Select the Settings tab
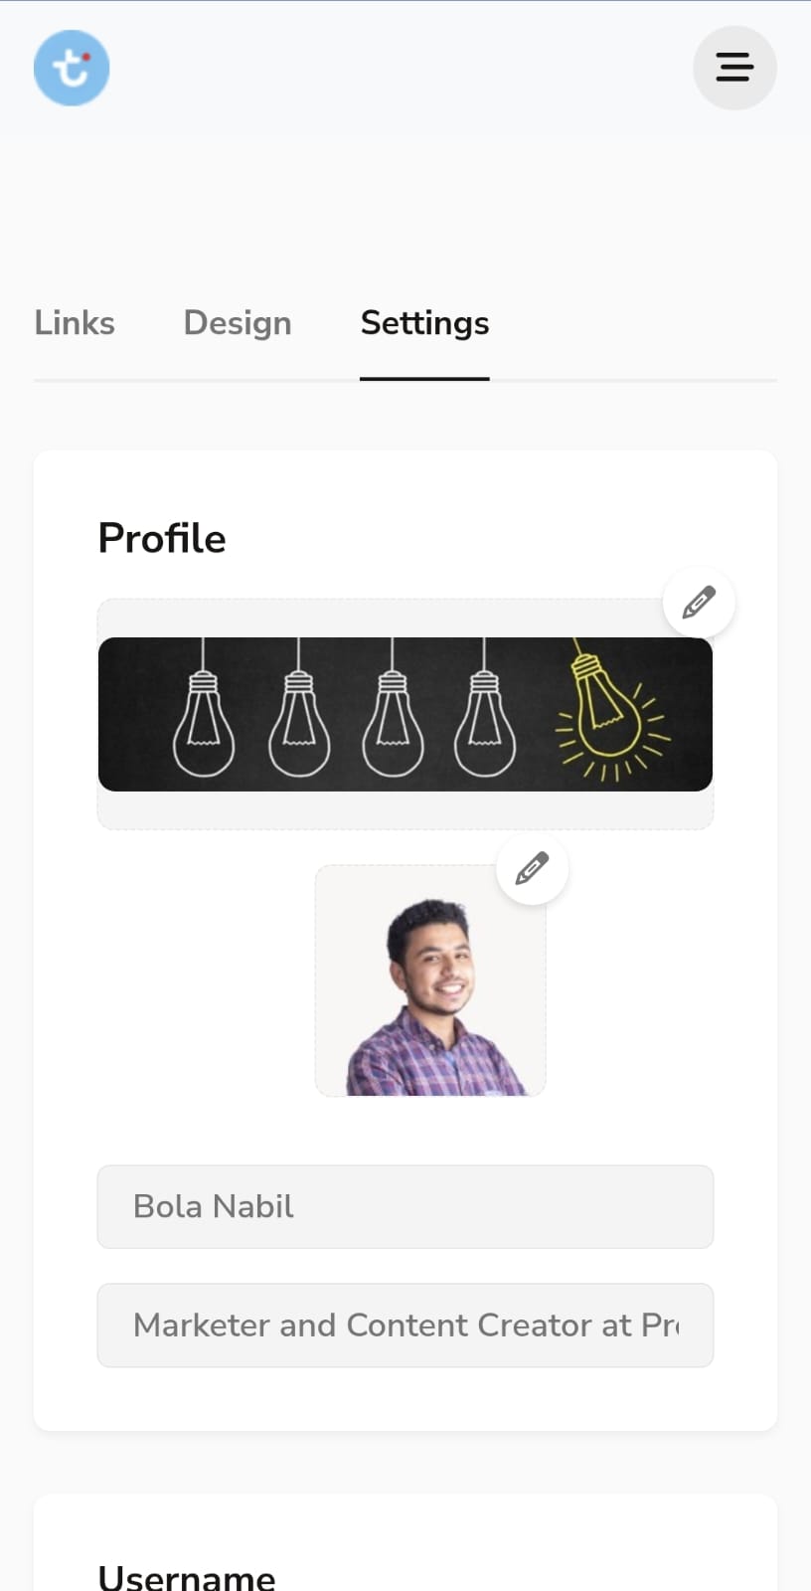 click(x=424, y=323)
